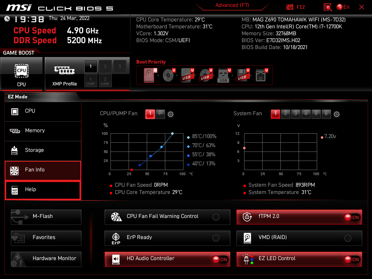The width and height of the screenshot is (372, 279).
Task: Select the 40°C/13% fan curve point
Action: pos(140,165)
